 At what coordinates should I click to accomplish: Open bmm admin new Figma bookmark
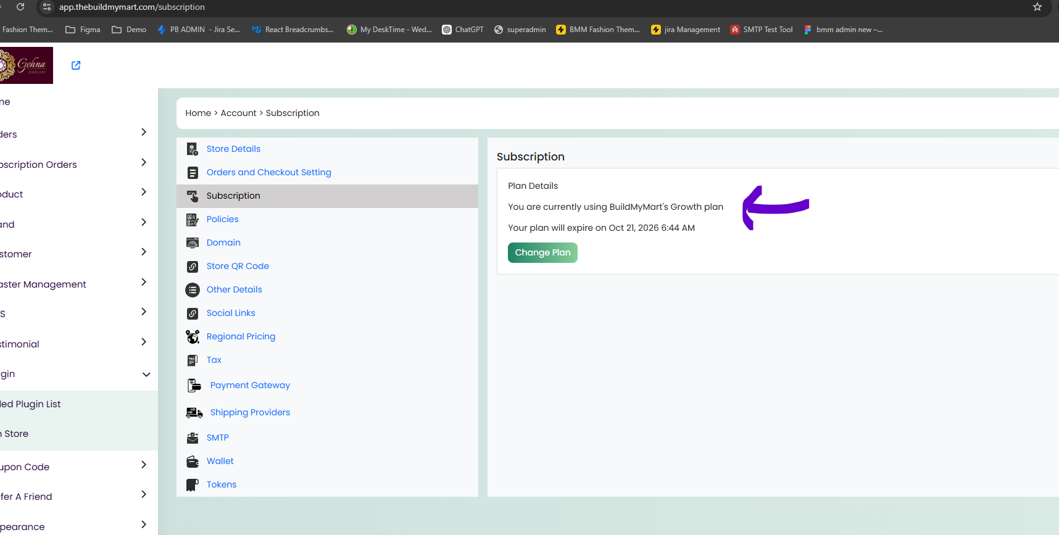[x=843, y=30]
